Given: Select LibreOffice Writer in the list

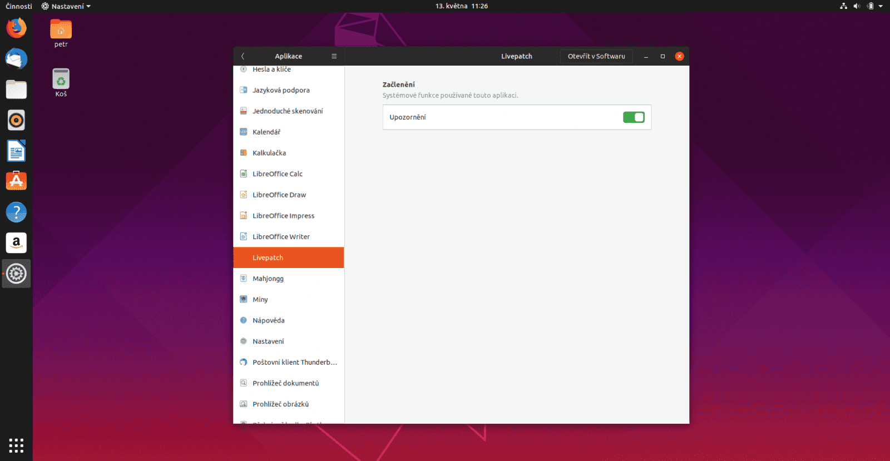Looking at the screenshot, I should click(289, 237).
